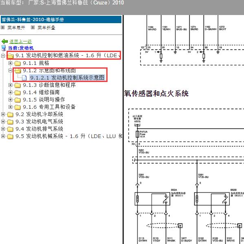
Task: Click the B52A oxygen sensor component
Action: [152, 199]
